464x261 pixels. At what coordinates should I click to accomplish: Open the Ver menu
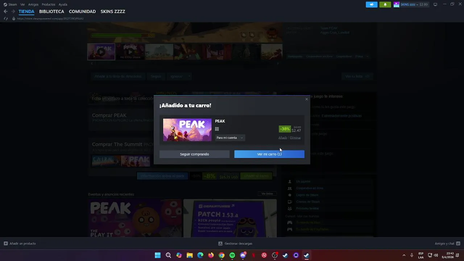[x=23, y=4]
